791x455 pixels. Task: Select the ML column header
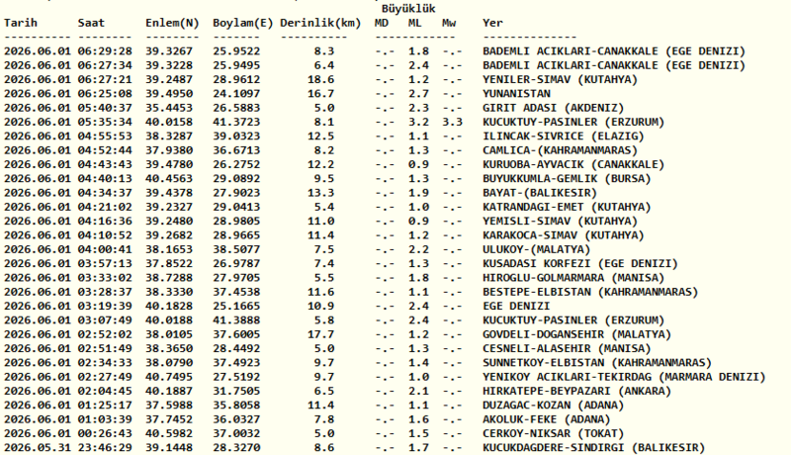(415, 23)
